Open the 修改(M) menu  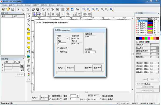[28, 5]
